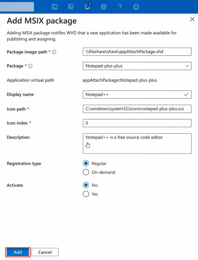This screenshot has height=260, width=198.
Task: View notifications via the bell icon
Action: (x=87, y=7)
